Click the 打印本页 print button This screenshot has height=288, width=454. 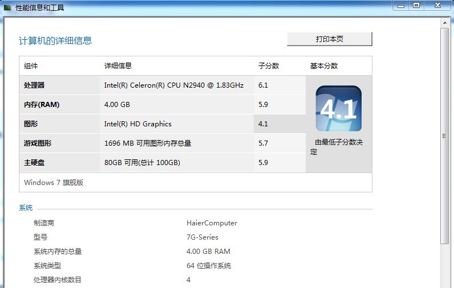click(330, 39)
